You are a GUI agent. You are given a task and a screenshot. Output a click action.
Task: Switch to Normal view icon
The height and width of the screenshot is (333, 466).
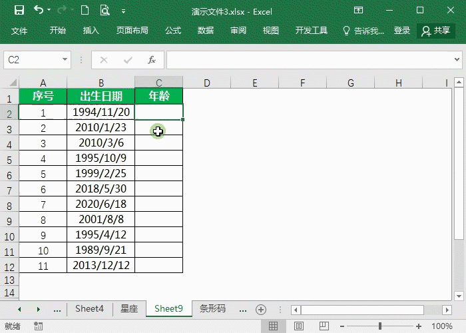click(274, 326)
